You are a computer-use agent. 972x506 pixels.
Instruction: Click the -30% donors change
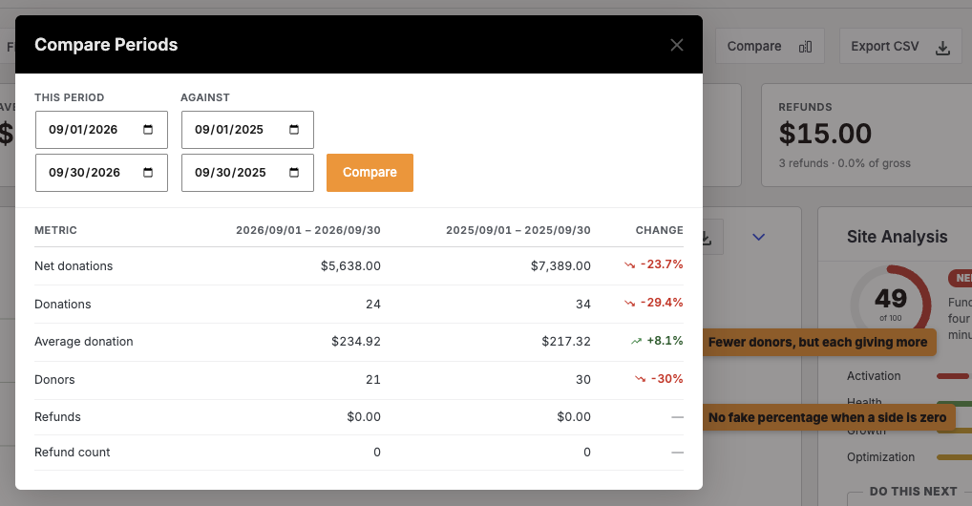click(x=666, y=379)
